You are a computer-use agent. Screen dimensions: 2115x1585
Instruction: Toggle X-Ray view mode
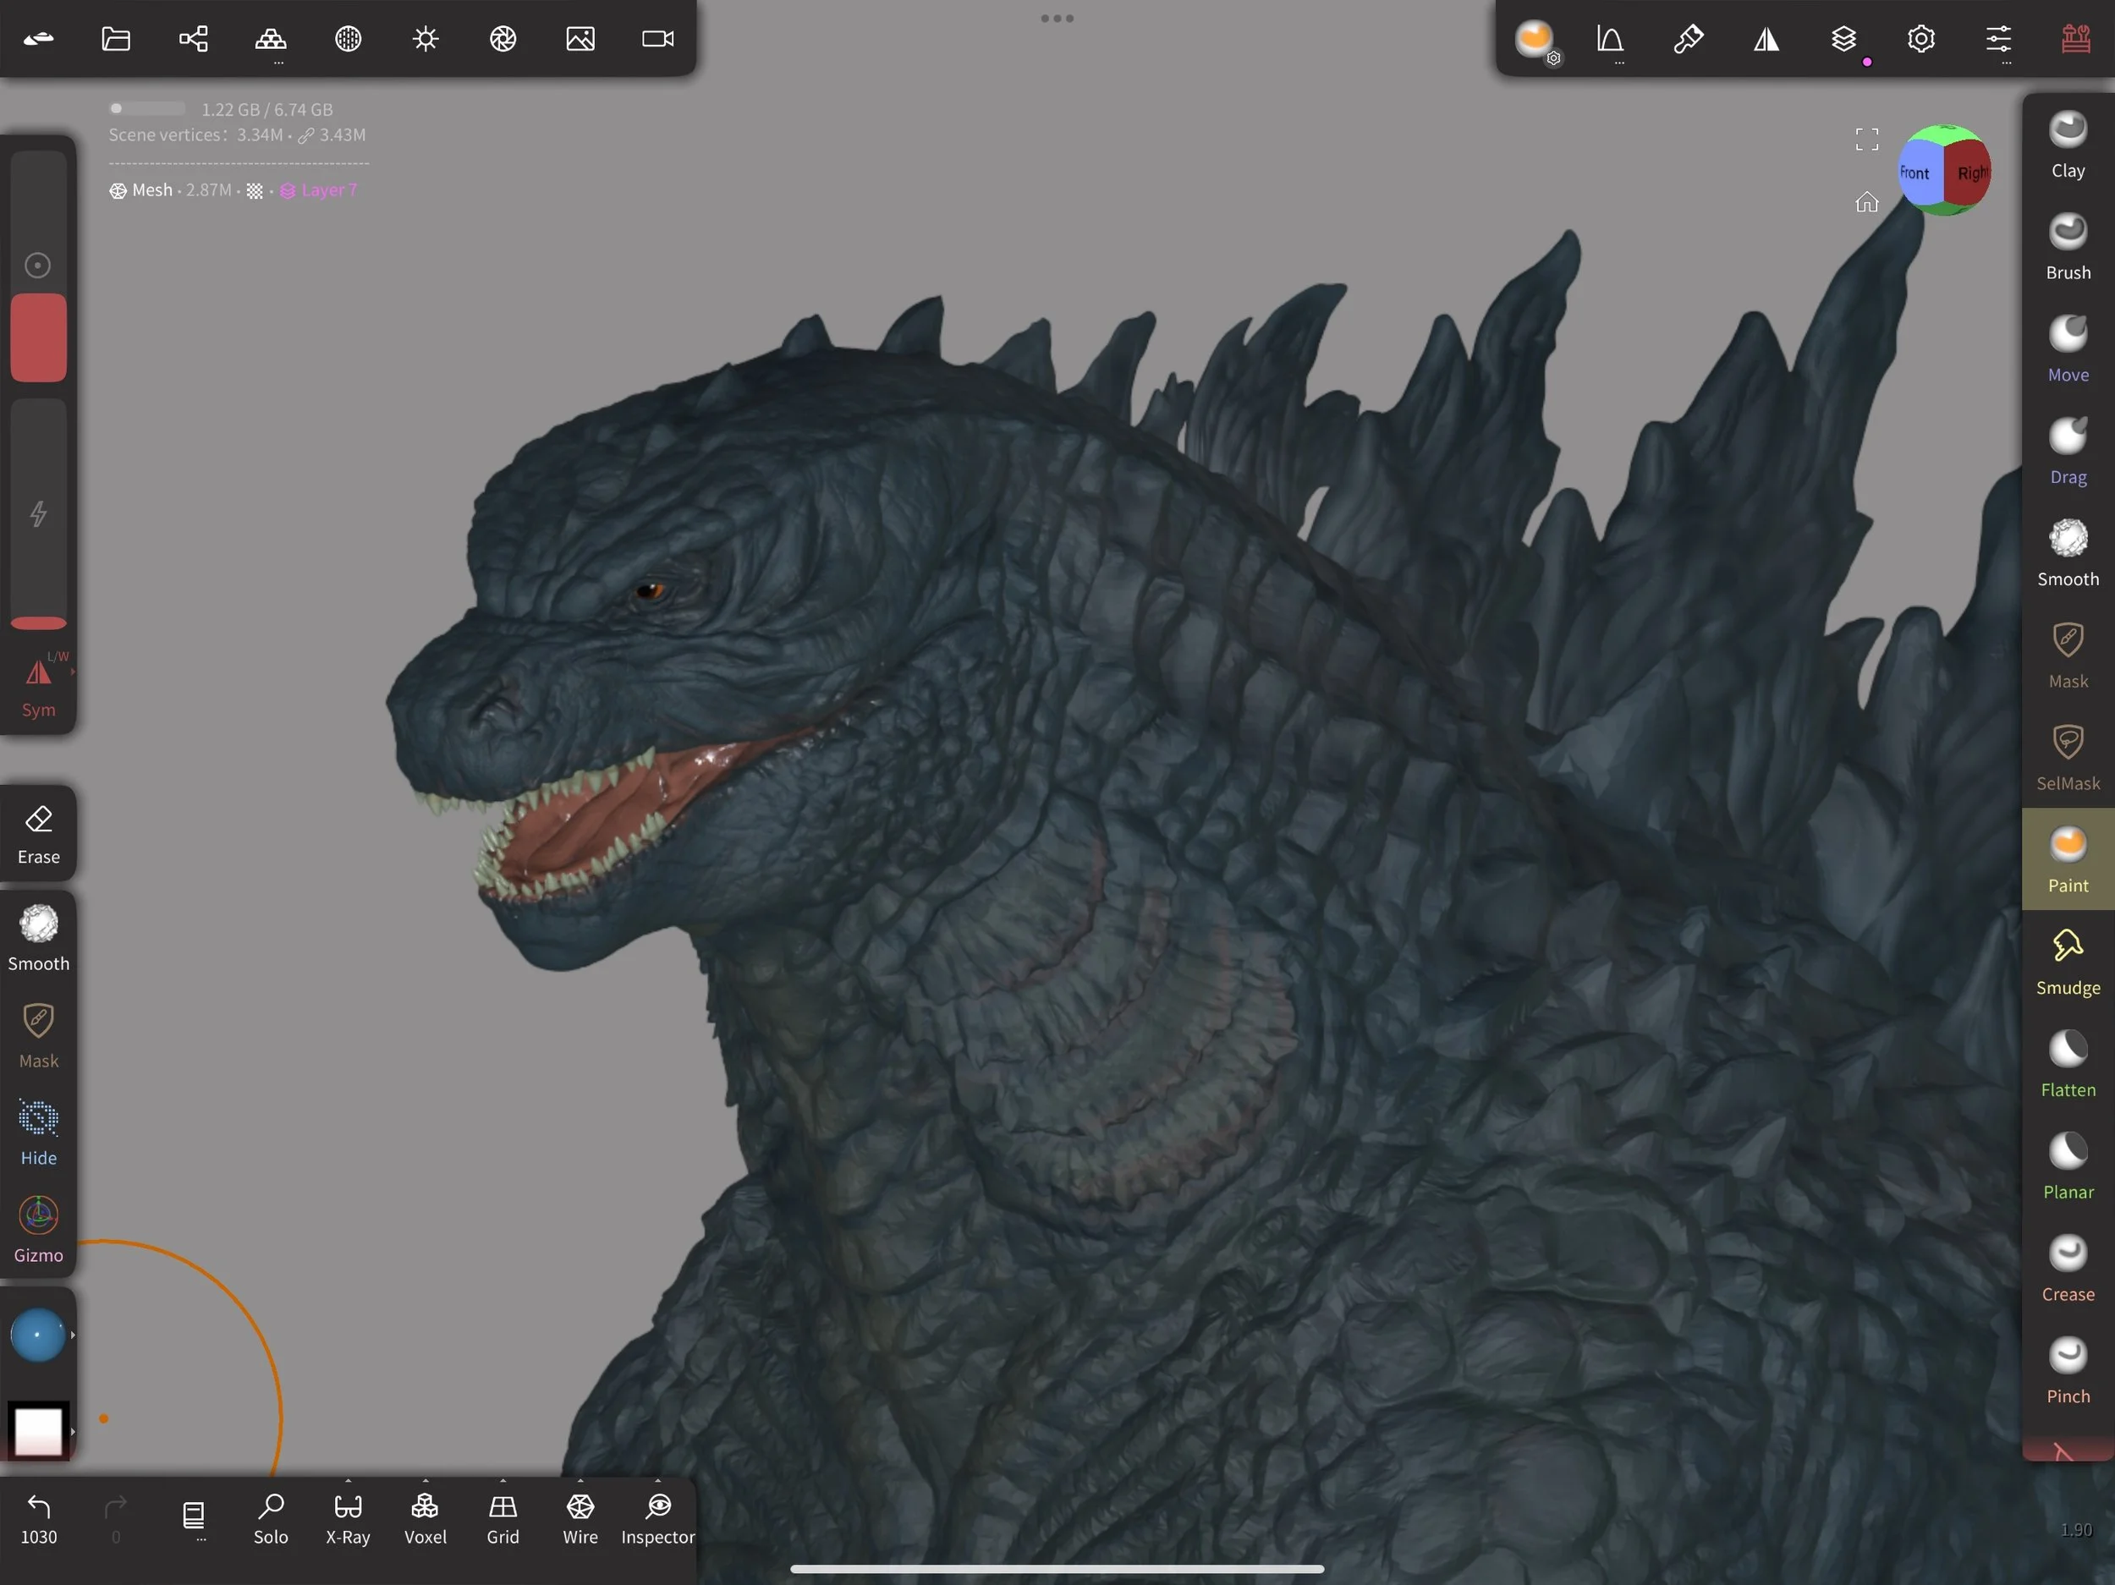(348, 1518)
